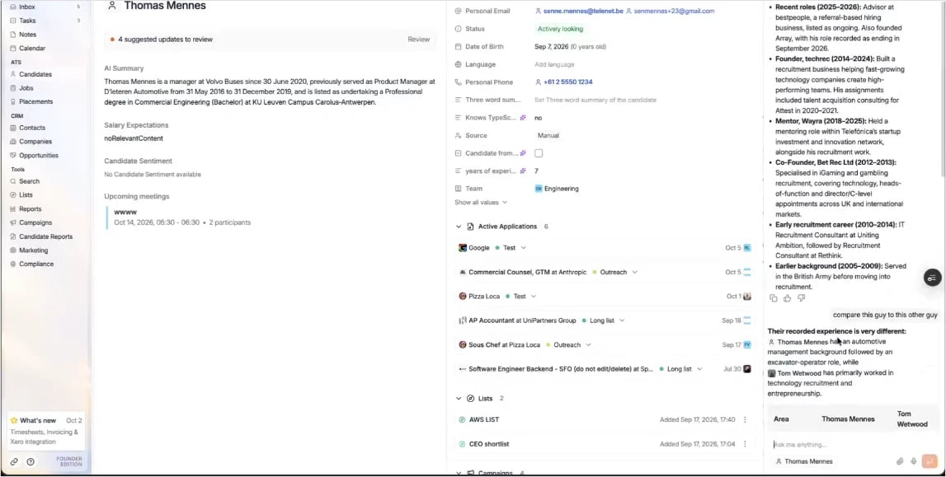Collapse the Active Applications section
The image size is (946, 477).
point(458,227)
